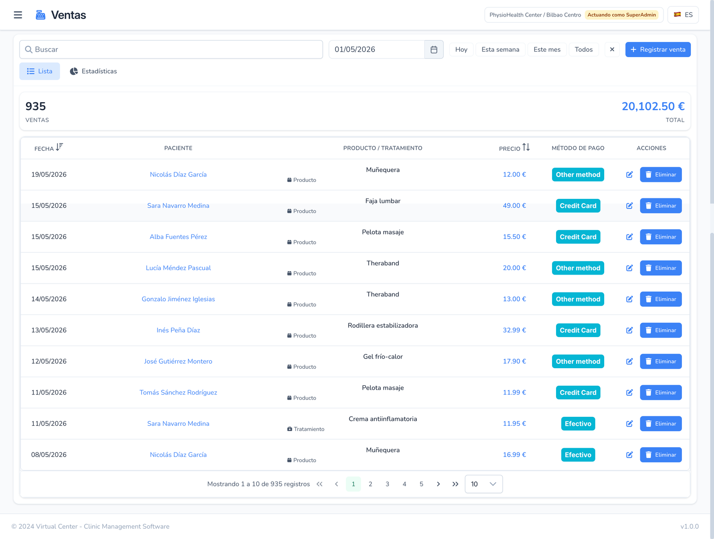Open the hamburger navigation menu
Image resolution: width=714 pixels, height=539 pixels.
18,15
